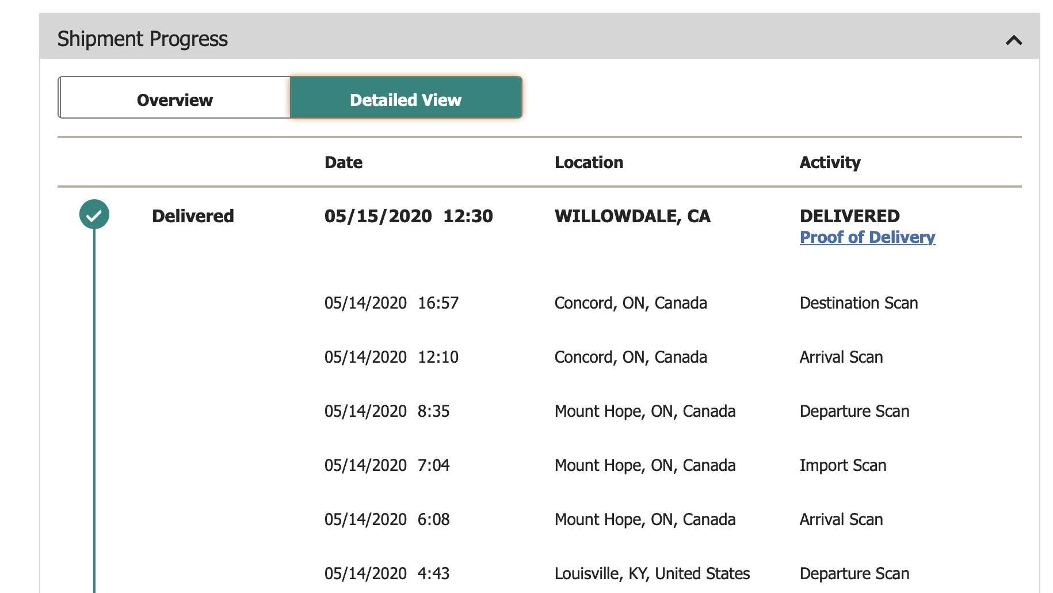Click delivery date 05/15/2020 12:30
1053x593 pixels.
click(x=409, y=216)
